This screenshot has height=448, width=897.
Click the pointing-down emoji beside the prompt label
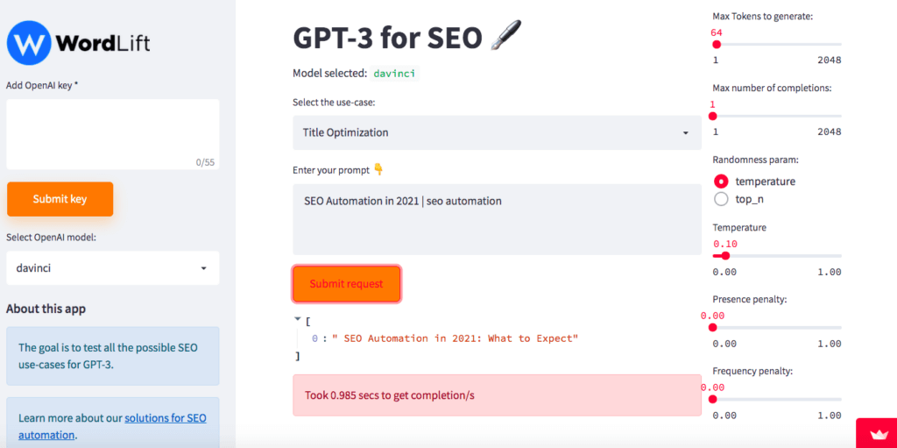point(378,169)
